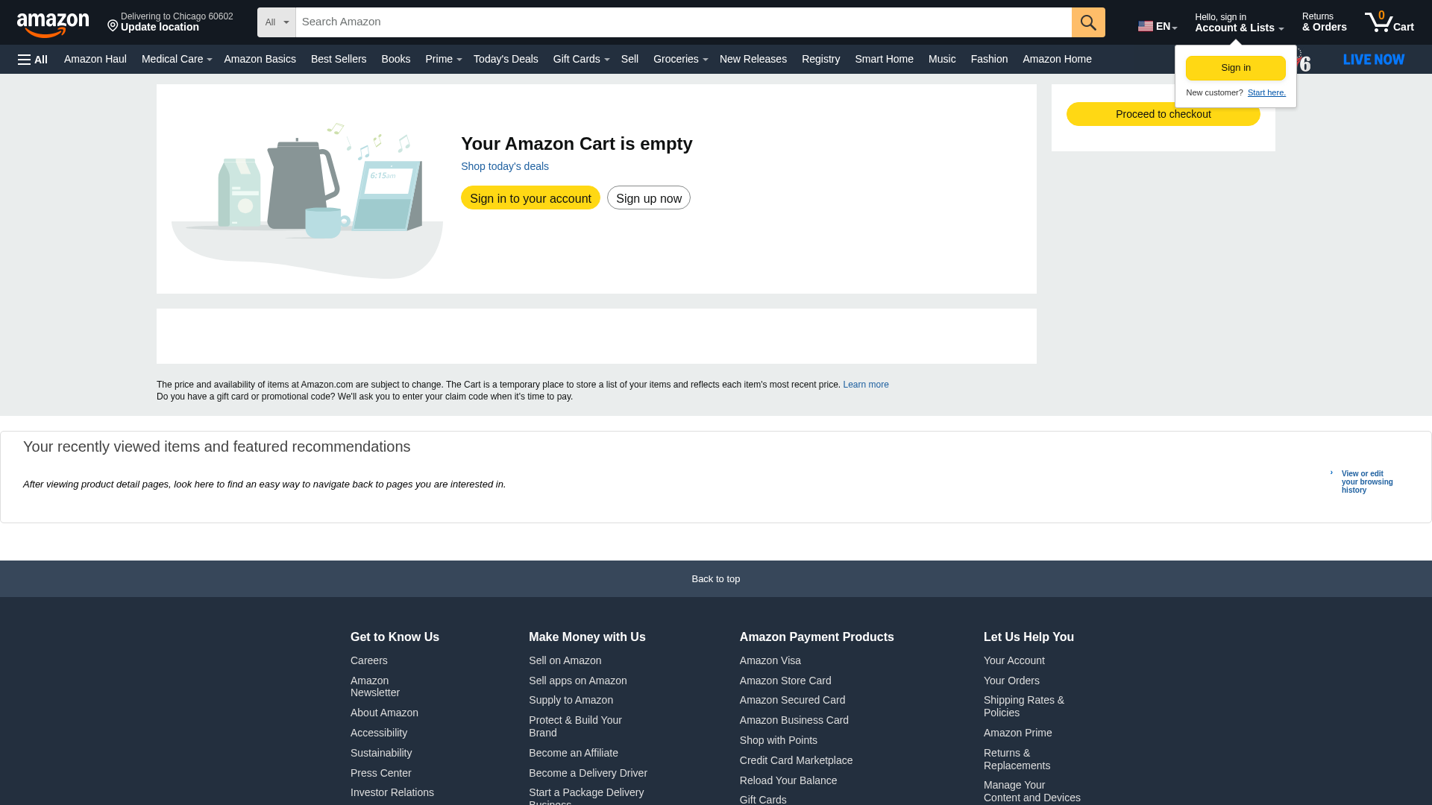Click Back to top
The height and width of the screenshot is (805, 1432).
coord(716,579)
